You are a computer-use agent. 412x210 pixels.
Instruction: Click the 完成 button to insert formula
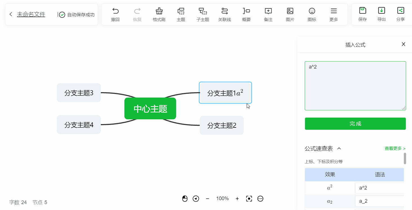[355, 124]
